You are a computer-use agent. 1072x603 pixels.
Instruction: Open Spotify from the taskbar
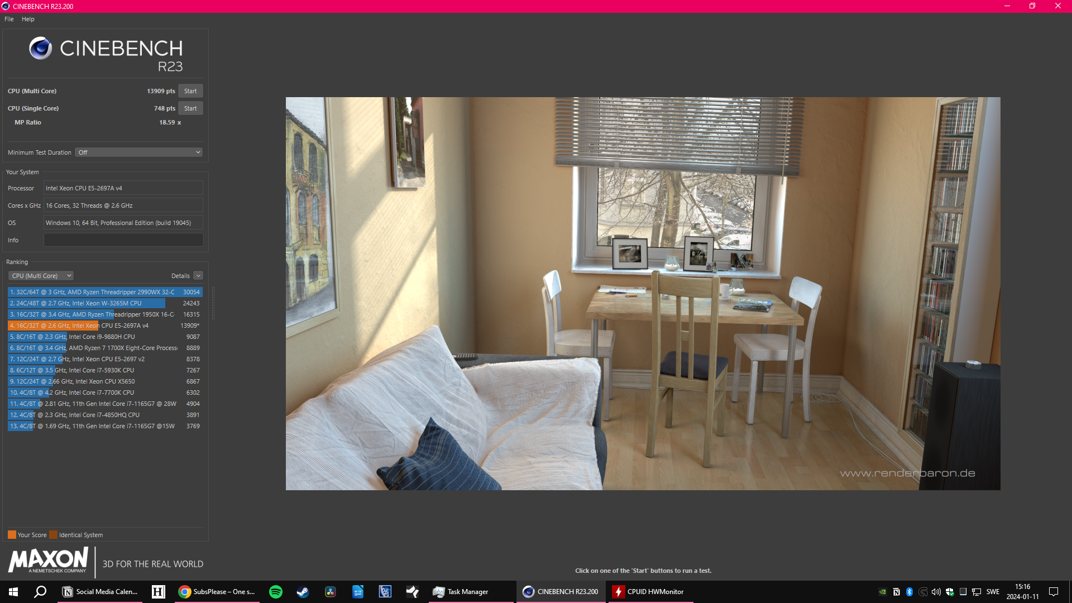click(276, 592)
